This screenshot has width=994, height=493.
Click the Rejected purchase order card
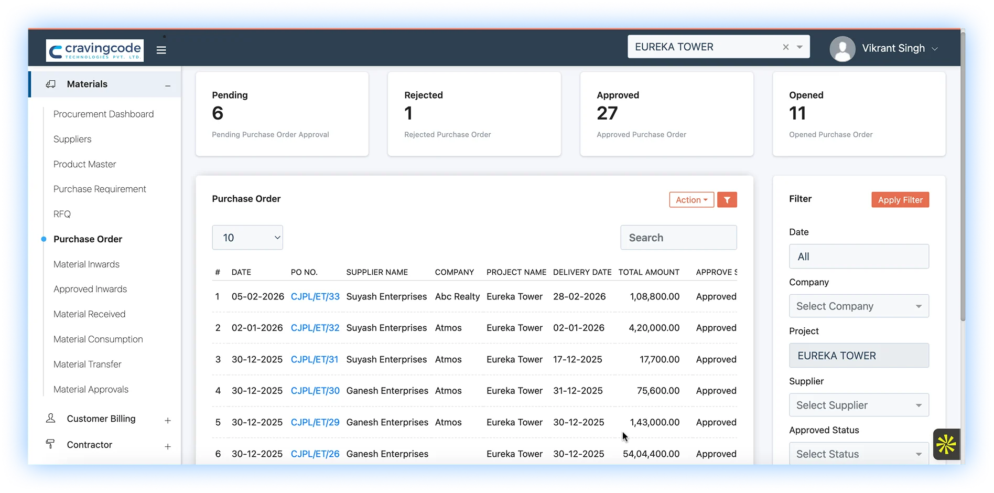(474, 114)
